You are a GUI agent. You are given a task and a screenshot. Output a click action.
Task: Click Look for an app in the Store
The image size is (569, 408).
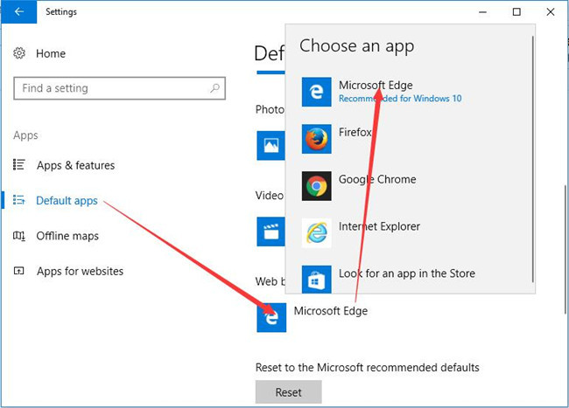(407, 273)
